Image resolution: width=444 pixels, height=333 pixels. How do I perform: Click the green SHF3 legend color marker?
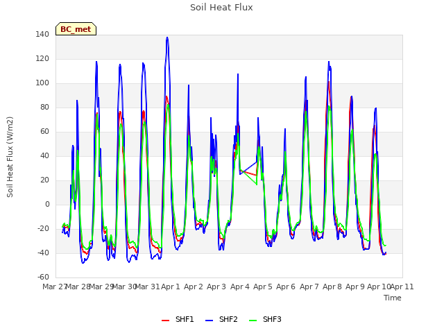pos(253,321)
